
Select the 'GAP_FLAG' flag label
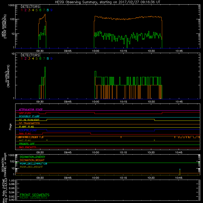(25, 113)
